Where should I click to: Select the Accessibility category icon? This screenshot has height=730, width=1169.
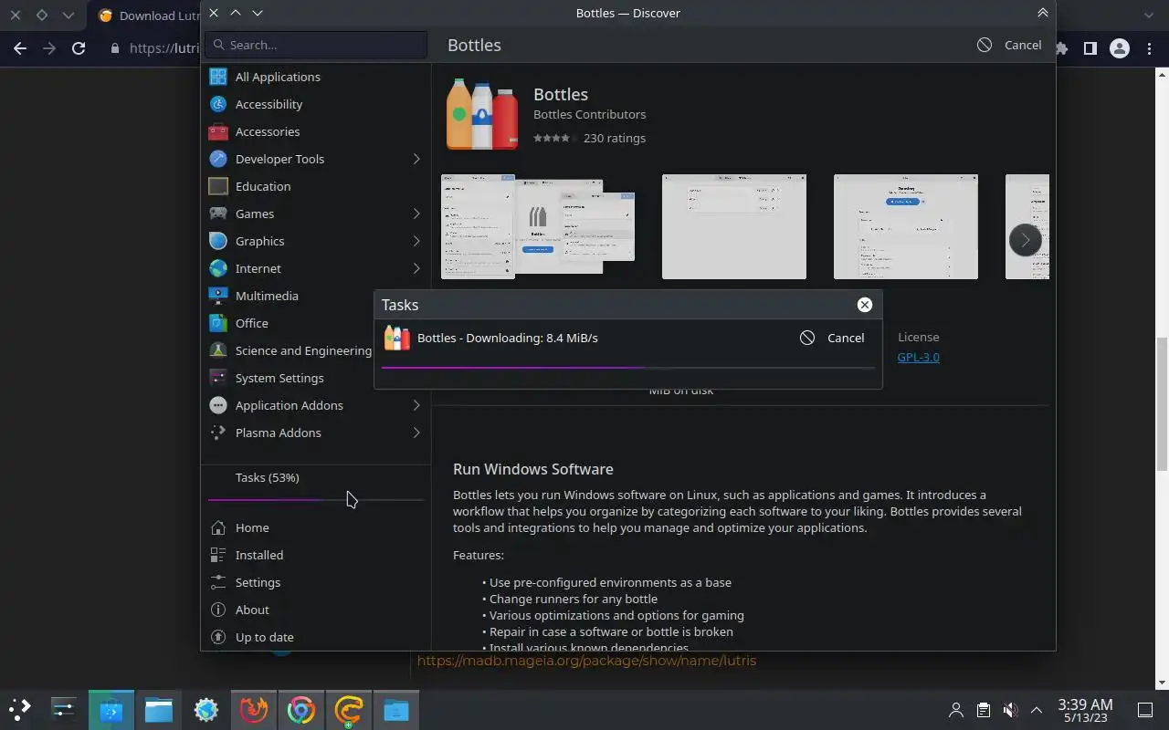pos(217,104)
